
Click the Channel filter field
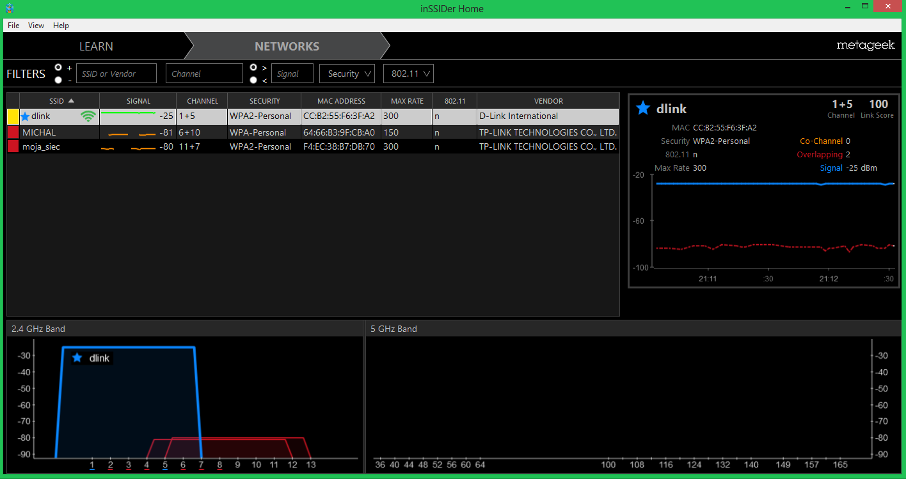204,74
